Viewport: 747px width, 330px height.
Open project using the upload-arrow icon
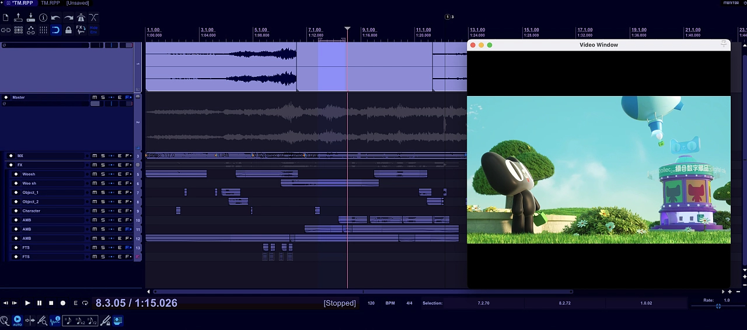click(18, 17)
